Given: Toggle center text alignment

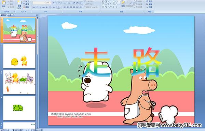Looking at the screenshot, I should (68, 7).
